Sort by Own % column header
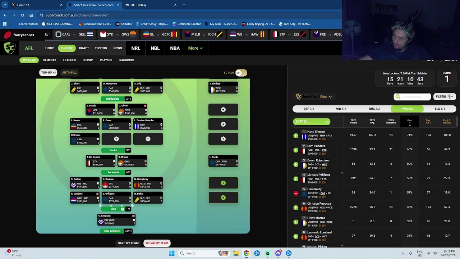The height and width of the screenshot is (259, 460). pyautogui.click(x=410, y=122)
